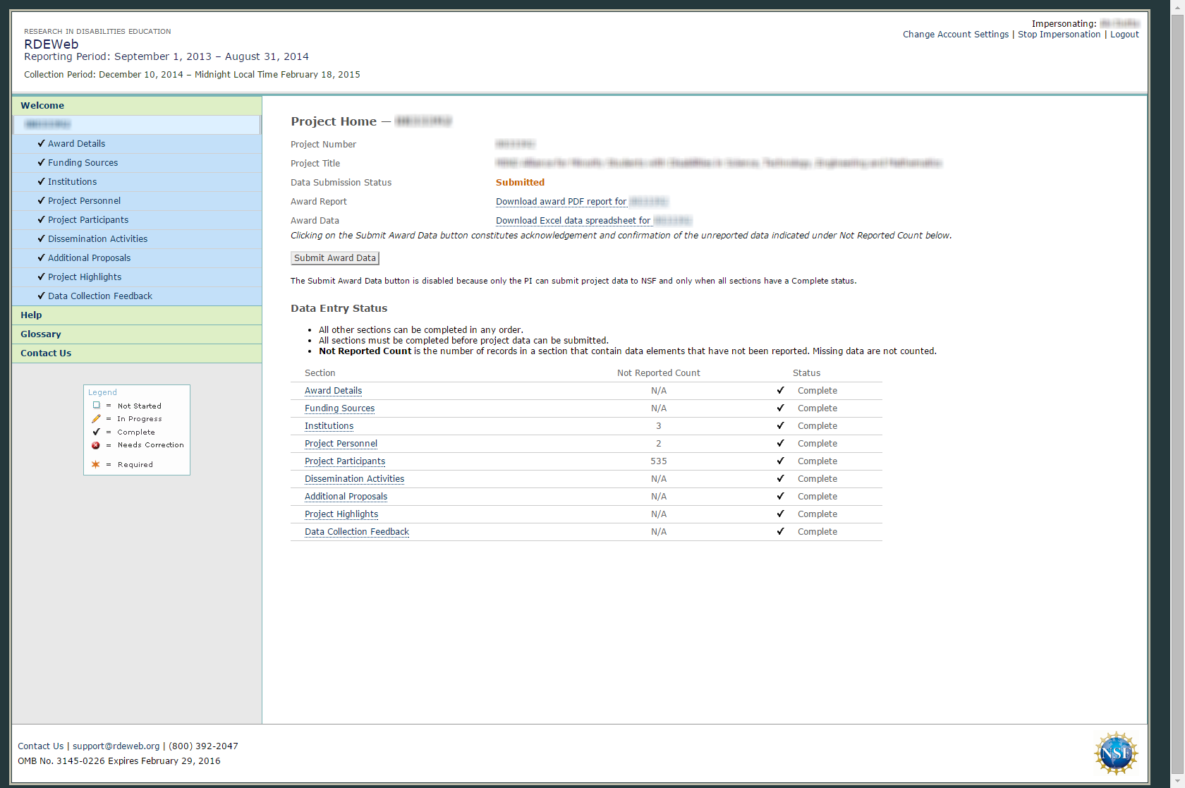
Task: Click the pencil In Progress icon in legend
Action: pyautogui.click(x=96, y=419)
